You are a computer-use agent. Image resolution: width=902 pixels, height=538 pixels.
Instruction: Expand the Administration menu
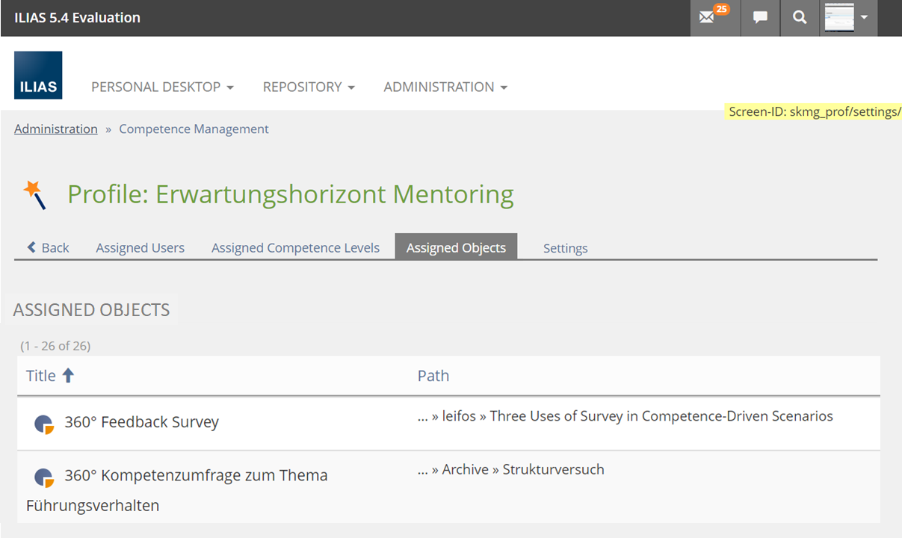point(445,87)
